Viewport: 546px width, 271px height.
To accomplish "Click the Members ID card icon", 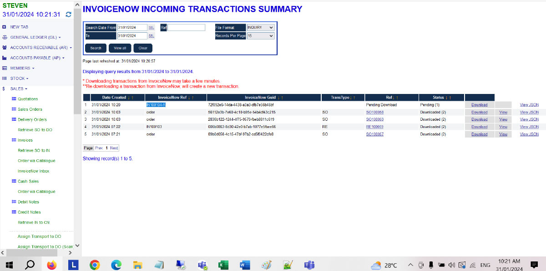I will pos(4,68).
